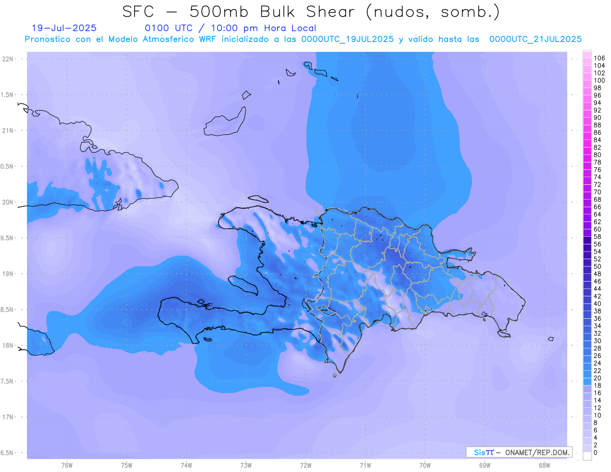Image resolution: width=611 pixels, height=472 pixels.
Task: Click the '17N' latitude label
Action: pyautogui.click(x=9, y=417)
